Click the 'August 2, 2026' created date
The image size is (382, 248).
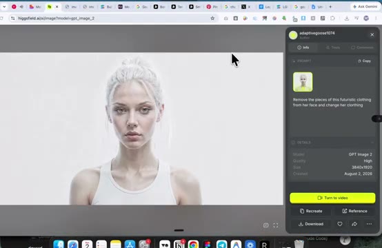coord(358,174)
